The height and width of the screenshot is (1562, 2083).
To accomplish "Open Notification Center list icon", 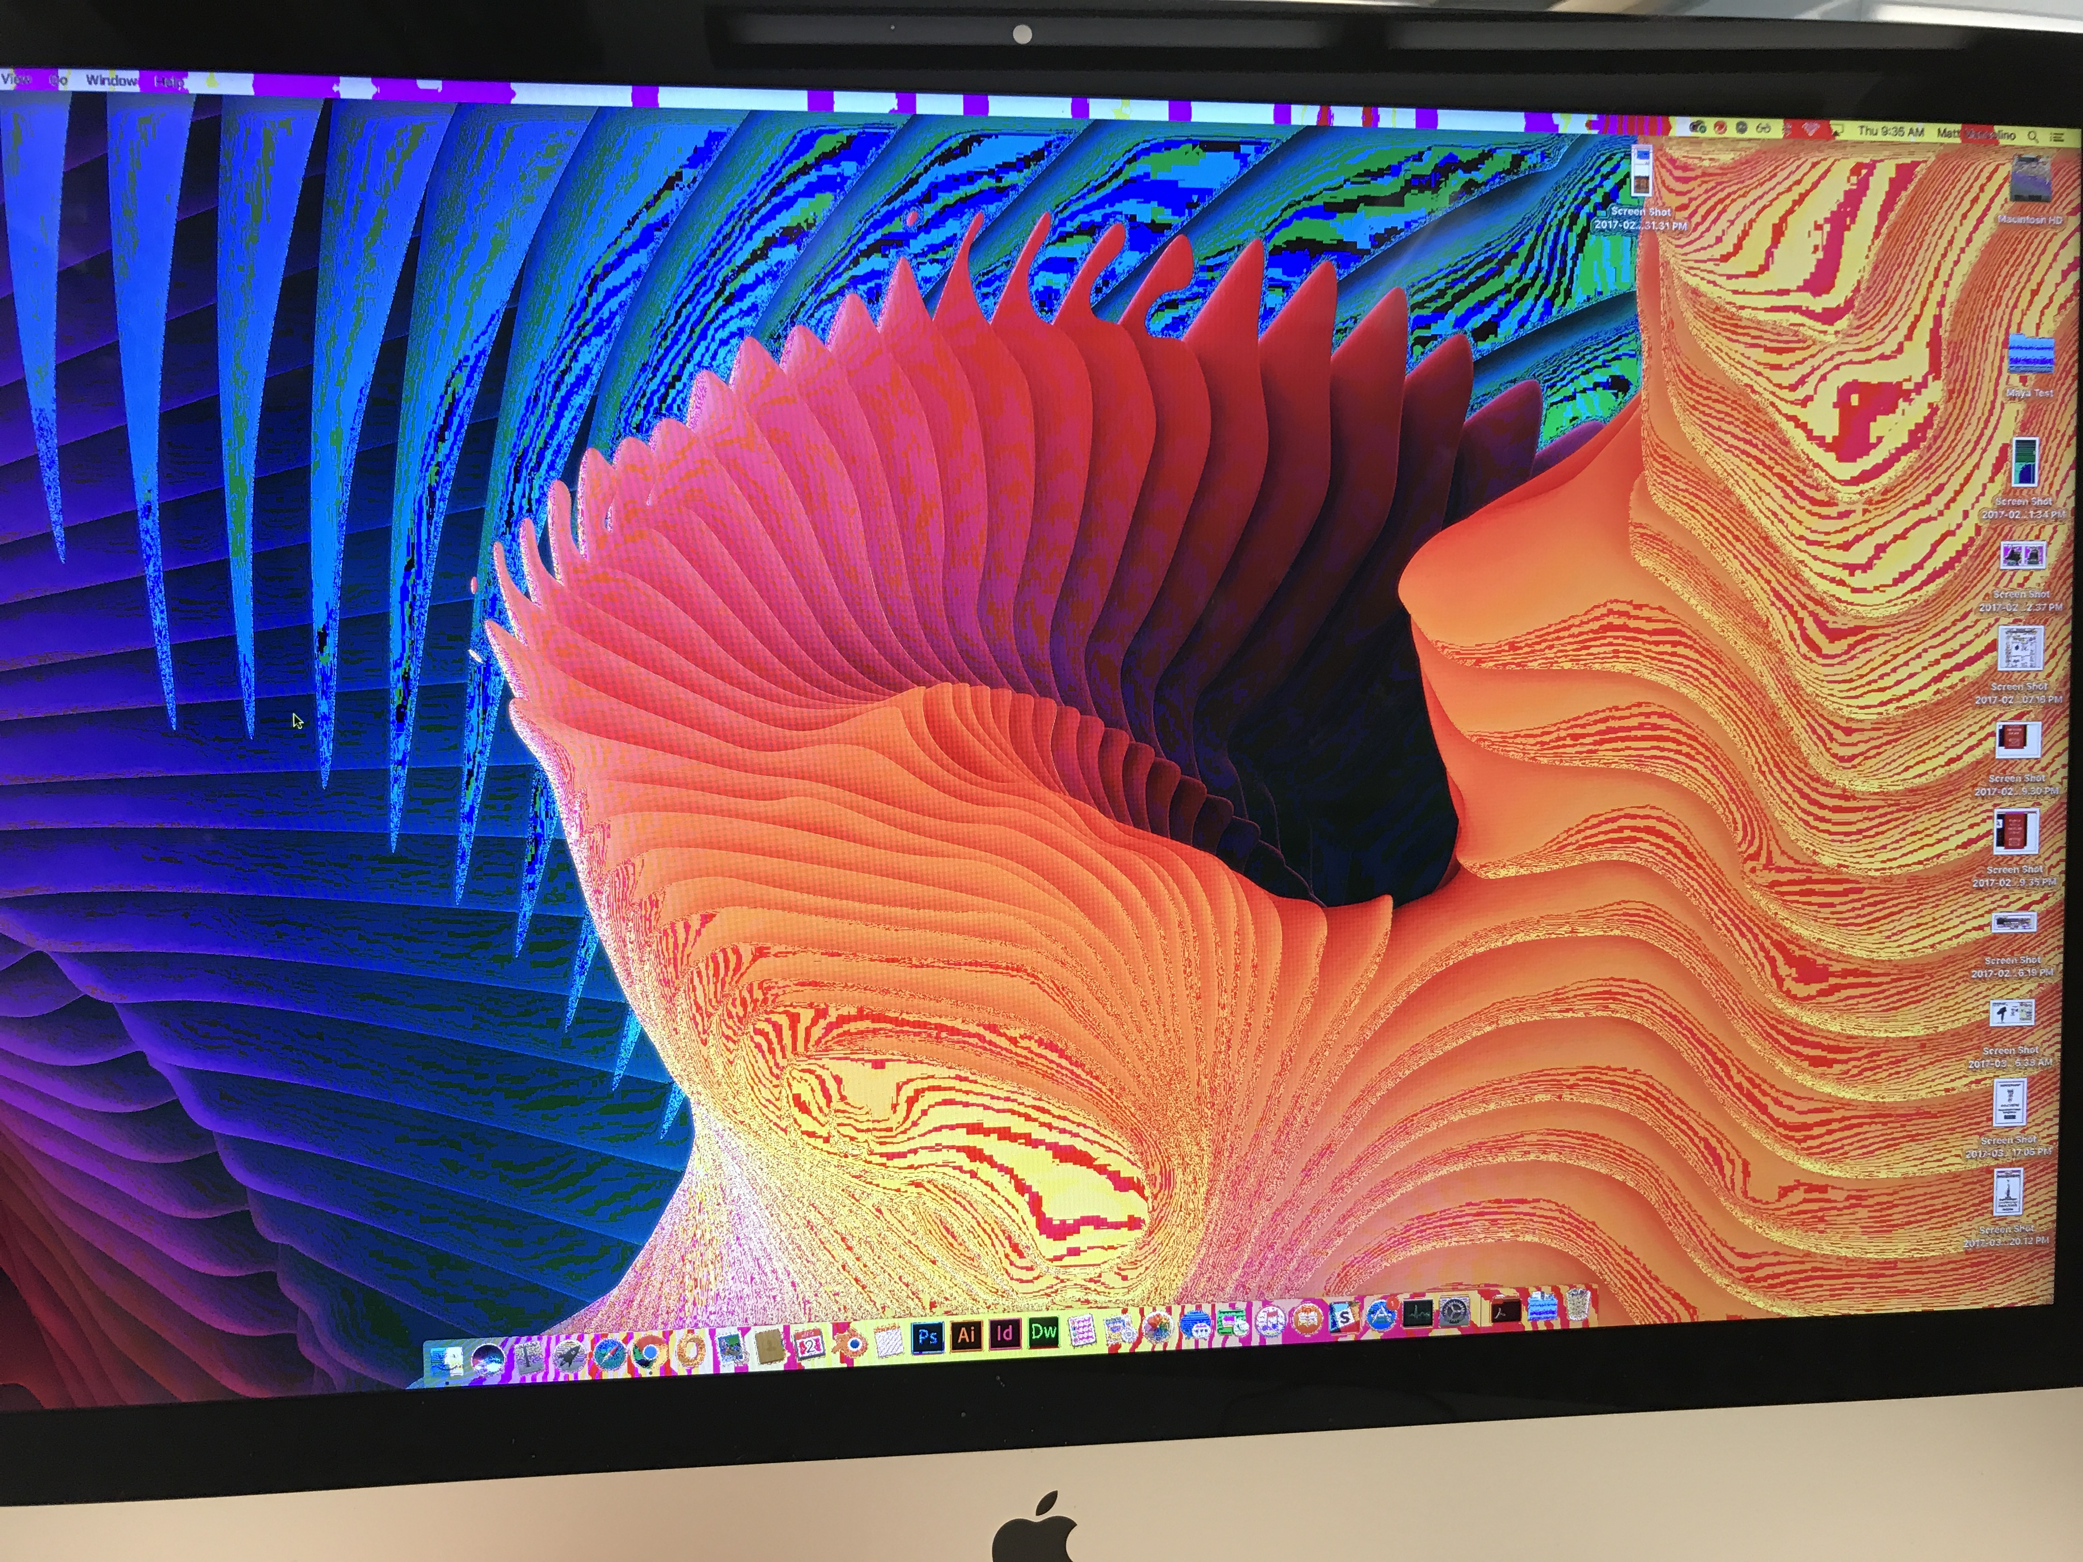I will click(x=2057, y=137).
